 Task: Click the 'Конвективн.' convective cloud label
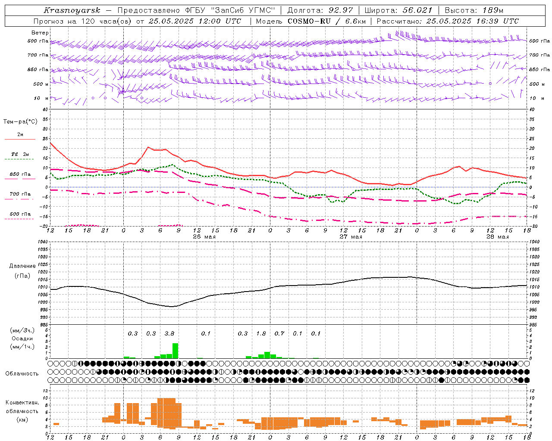22,403
